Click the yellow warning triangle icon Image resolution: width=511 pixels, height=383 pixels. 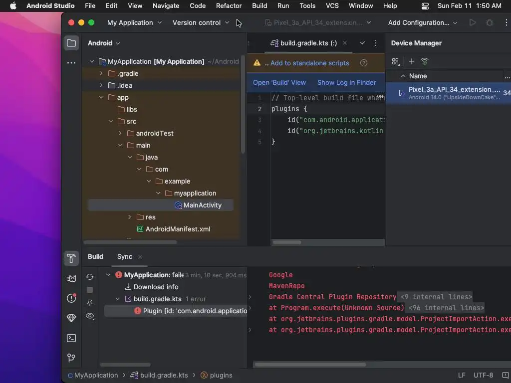pos(257,63)
